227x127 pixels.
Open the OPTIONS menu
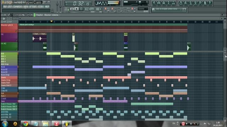point(33,7)
